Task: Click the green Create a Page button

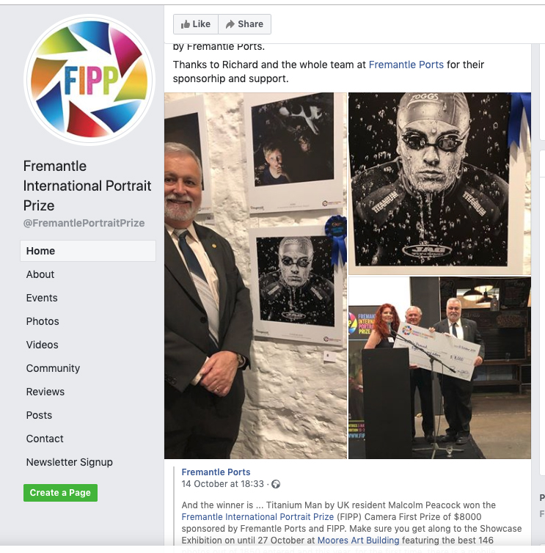Action: [60, 493]
